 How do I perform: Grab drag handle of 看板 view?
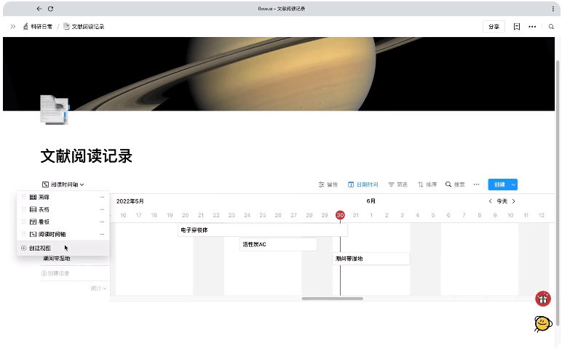point(24,222)
